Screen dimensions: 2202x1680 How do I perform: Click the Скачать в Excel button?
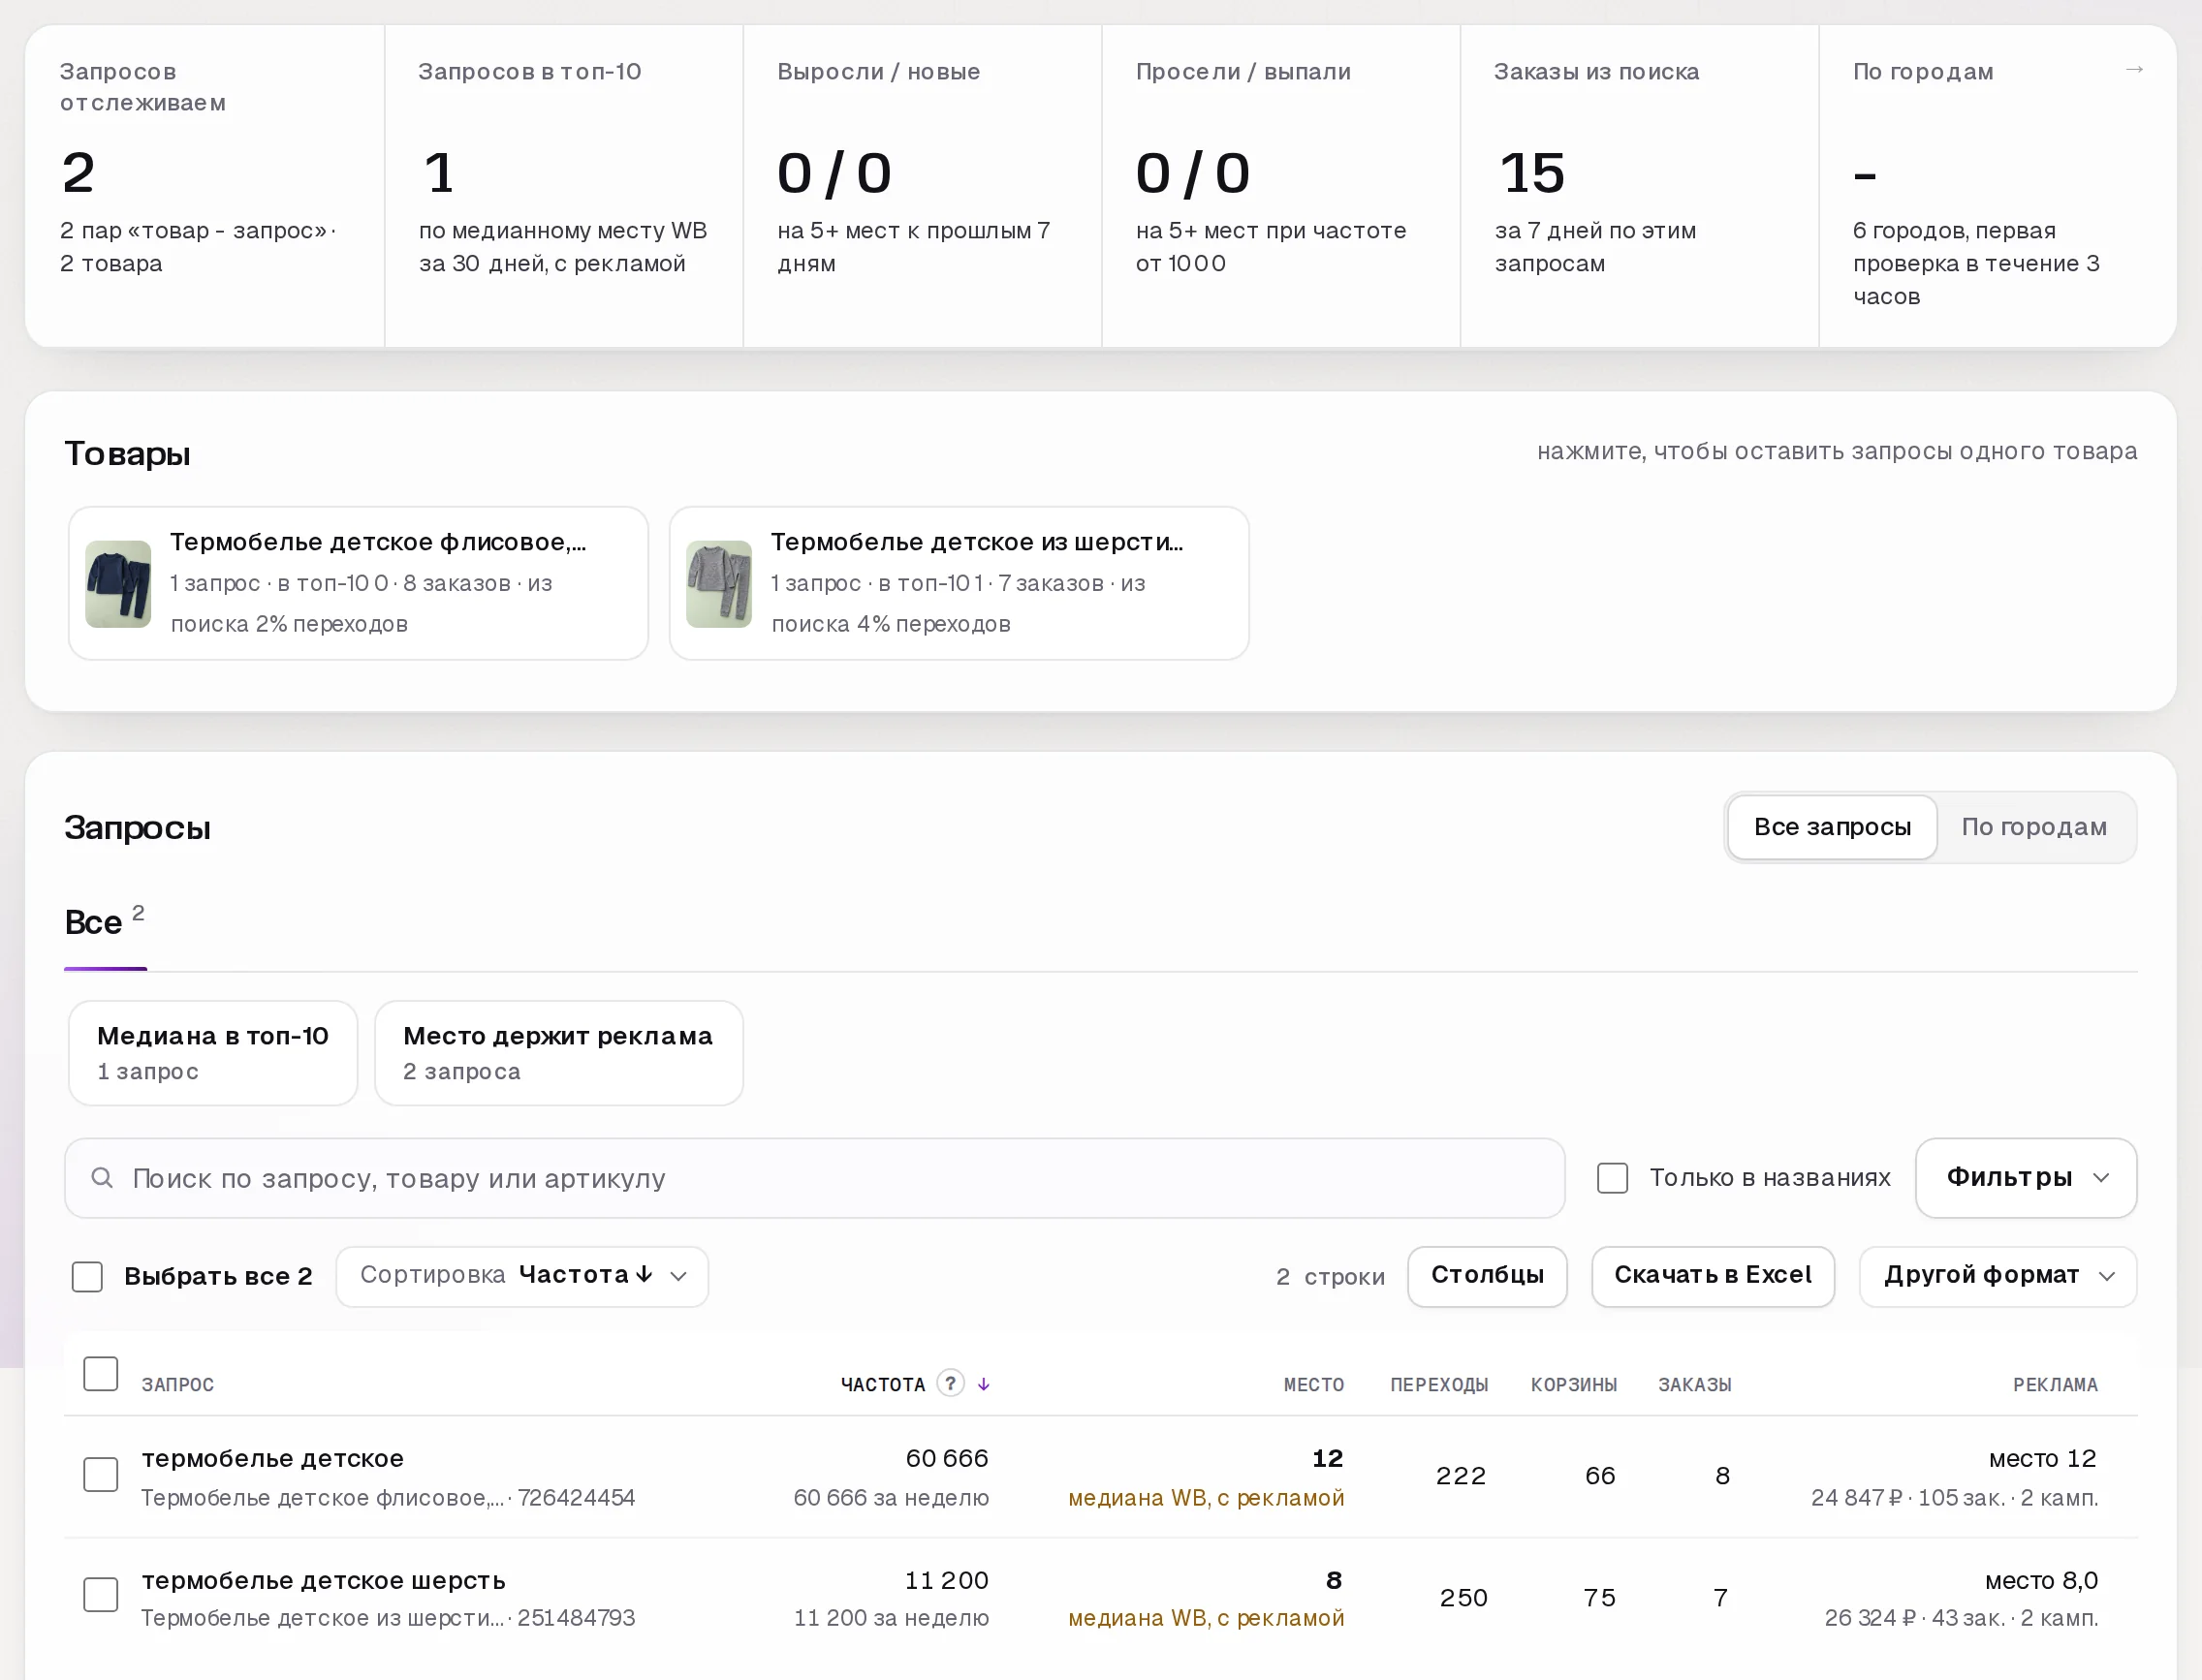pos(1713,1276)
